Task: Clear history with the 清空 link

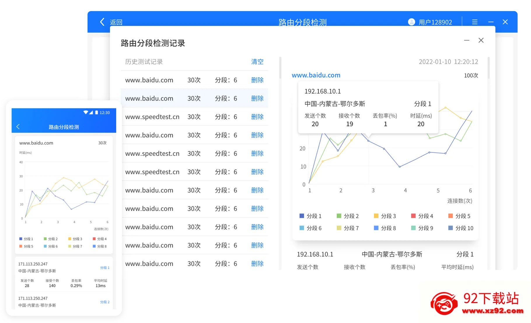Action: click(x=257, y=62)
